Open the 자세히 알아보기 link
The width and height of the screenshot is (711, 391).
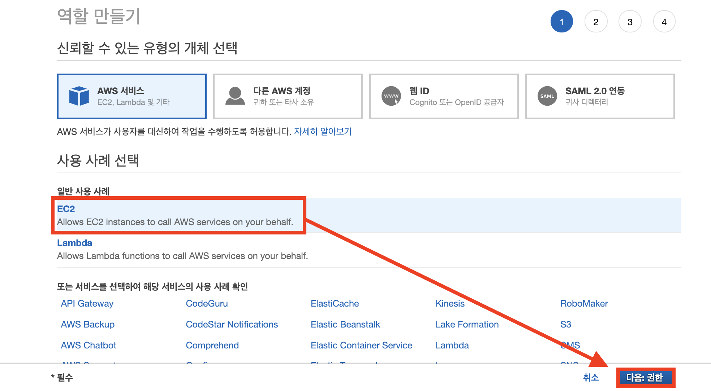323,131
